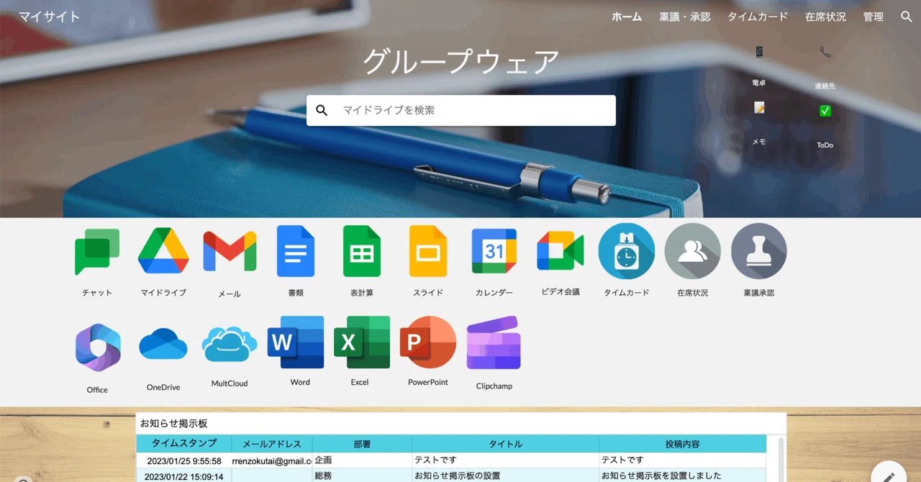Launch the Word icon

(x=296, y=342)
